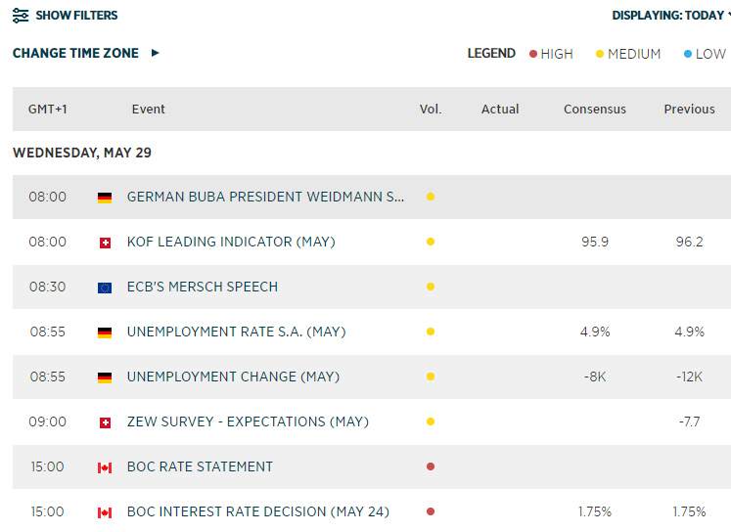Click German flag beside Buba President Weidmann

[105, 198]
